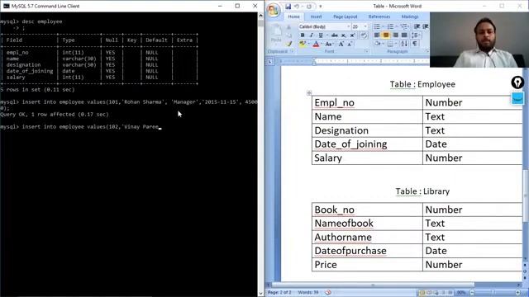Toggle Superscript formatting
This screenshot has width=529, height=297.
click(353, 35)
